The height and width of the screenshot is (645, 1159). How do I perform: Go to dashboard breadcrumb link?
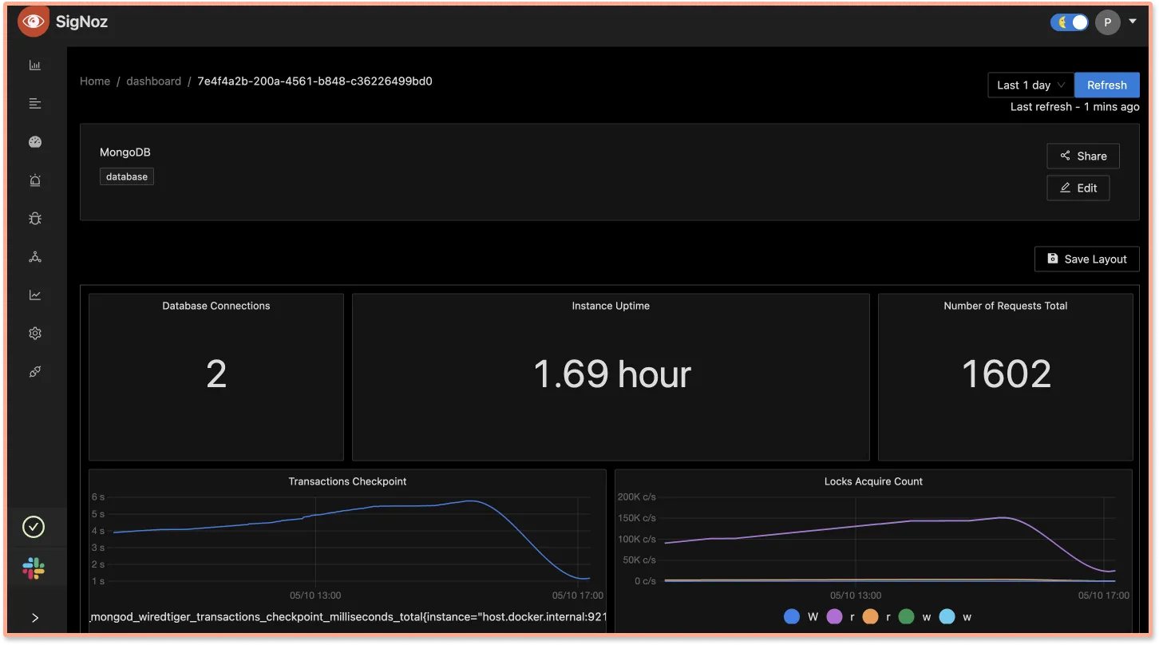153,81
